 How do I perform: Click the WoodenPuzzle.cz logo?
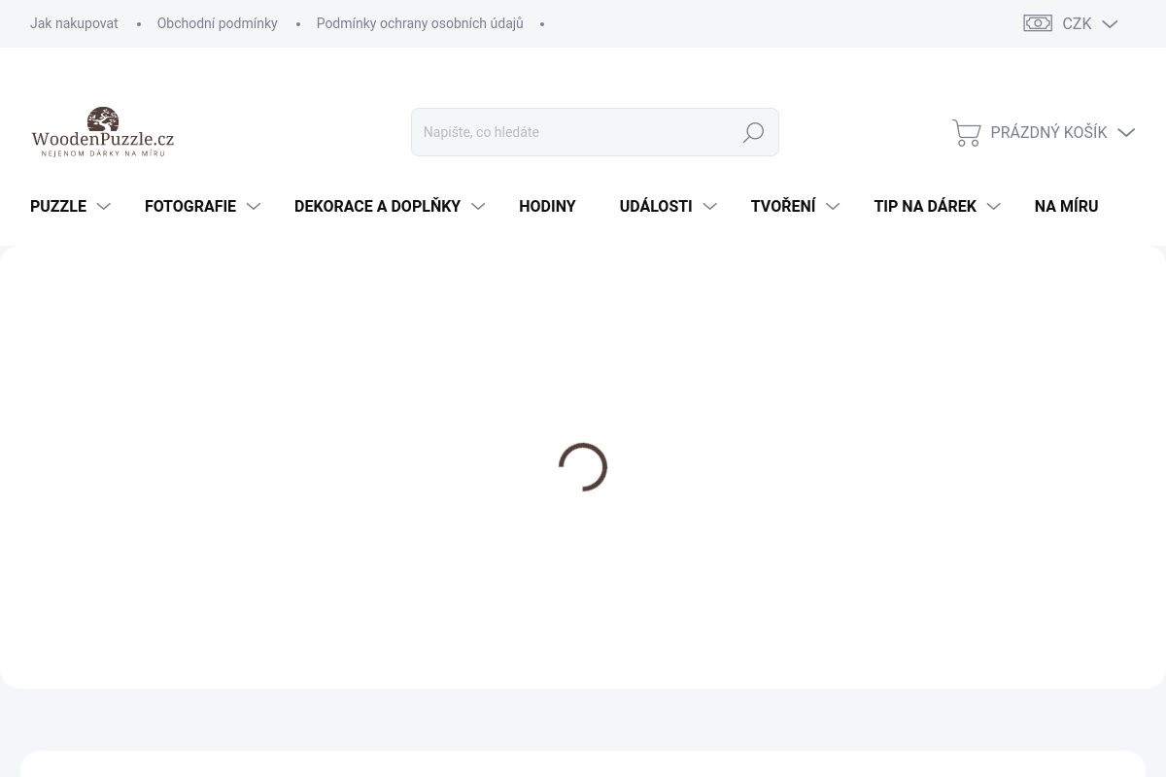tap(103, 132)
